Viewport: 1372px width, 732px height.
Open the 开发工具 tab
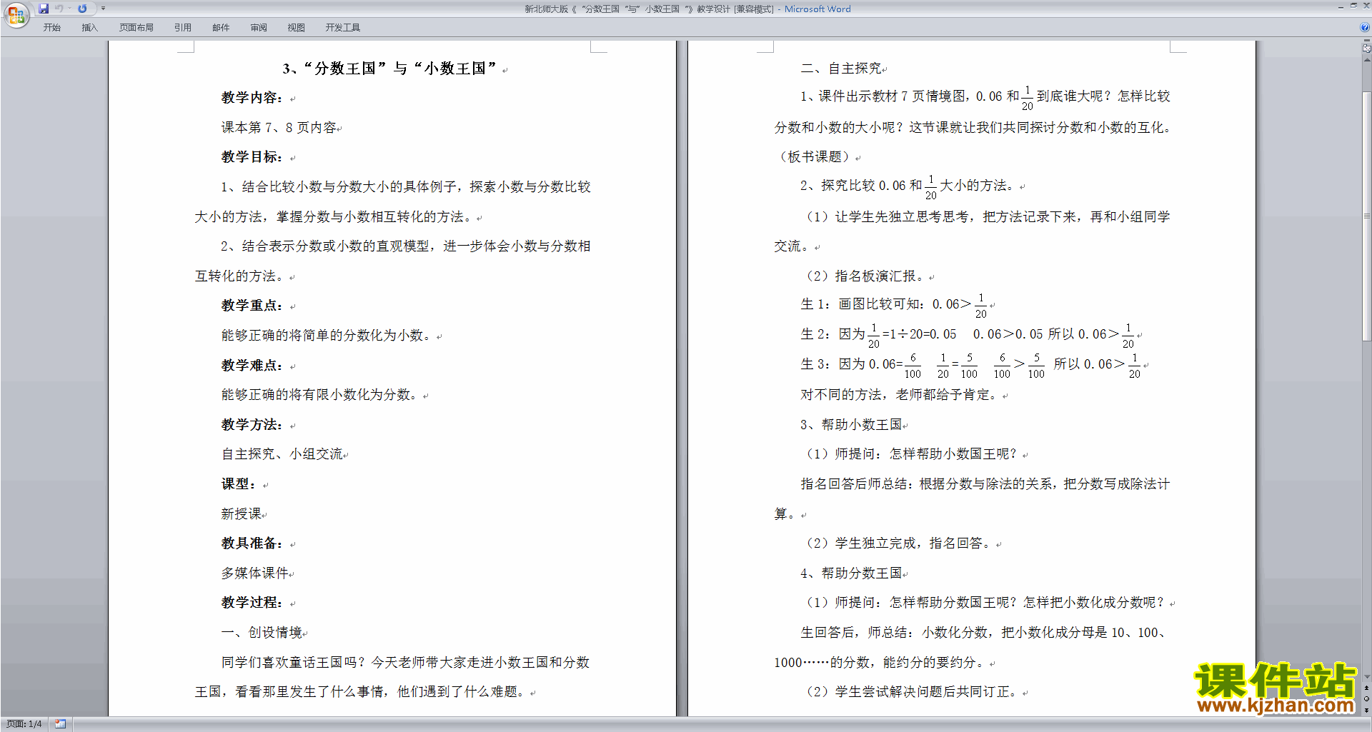[x=342, y=27]
